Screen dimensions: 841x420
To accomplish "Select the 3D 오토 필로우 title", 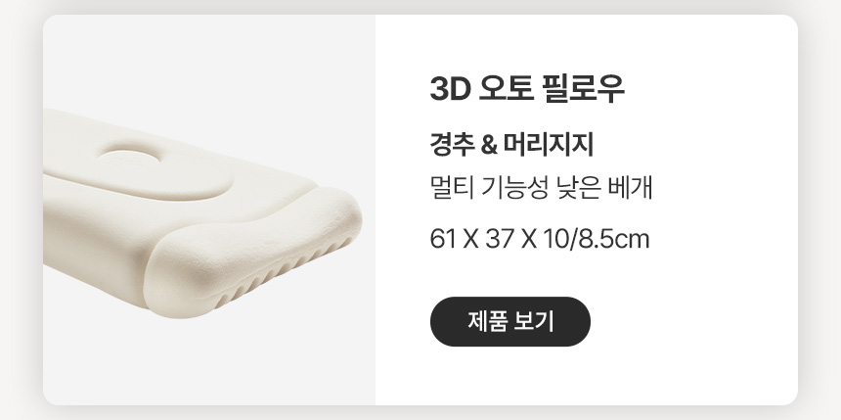I will 527,89.
